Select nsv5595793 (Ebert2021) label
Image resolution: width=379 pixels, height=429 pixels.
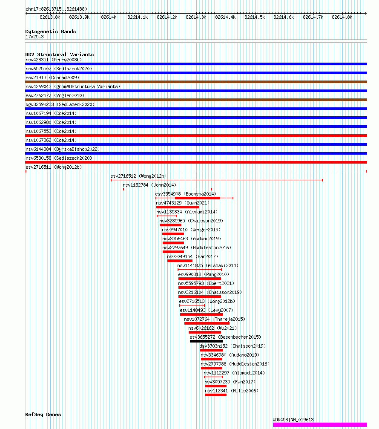pyautogui.click(x=206, y=283)
